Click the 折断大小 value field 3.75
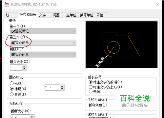164x118 pixels. [x=20, y=116]
